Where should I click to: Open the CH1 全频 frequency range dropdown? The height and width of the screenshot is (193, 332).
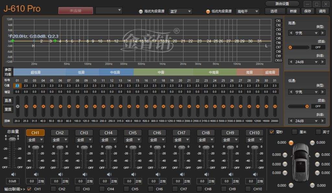tap(35, 140)
